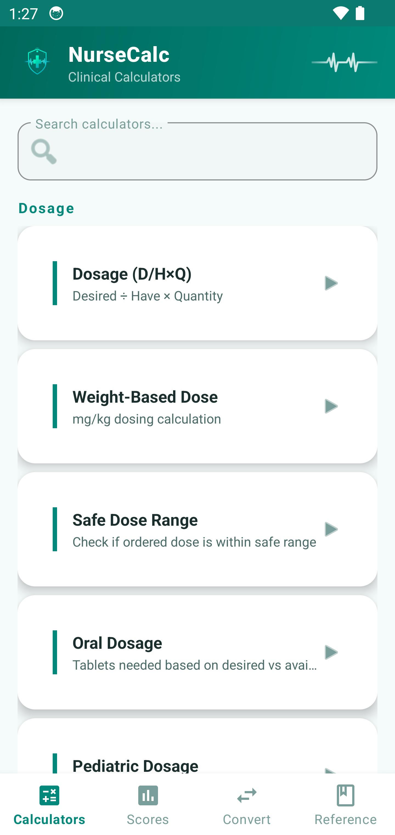Tap the Convert arrows icon
This screenshot has height=835, width=395.
[x=247, y=795]
